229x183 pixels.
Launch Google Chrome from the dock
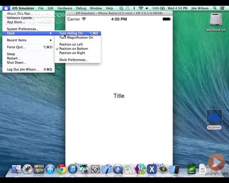pos(61,169)
